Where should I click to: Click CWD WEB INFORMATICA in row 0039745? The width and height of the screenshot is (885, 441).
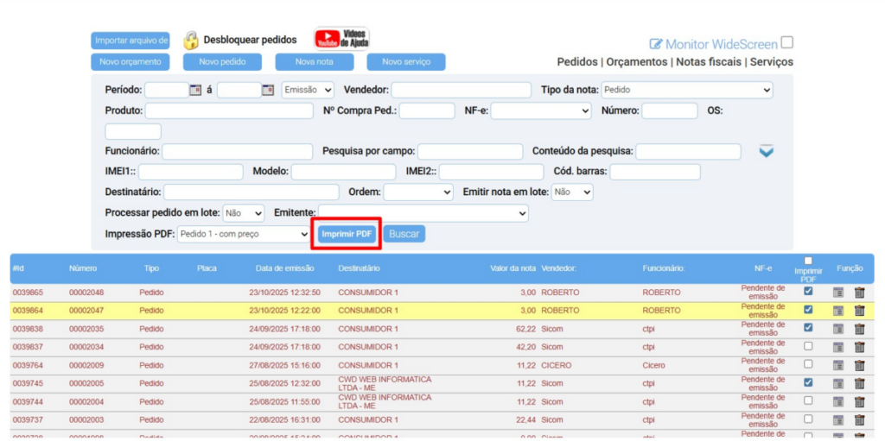[x=385, y=380]
